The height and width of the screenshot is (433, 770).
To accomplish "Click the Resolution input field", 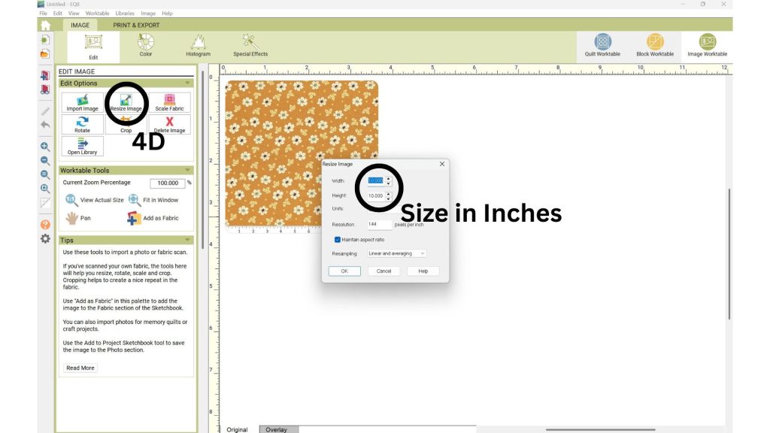I will (380, 224).
